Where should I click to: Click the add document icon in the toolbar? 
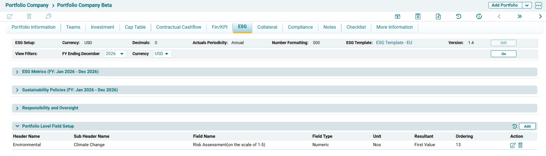coord(438,16)
